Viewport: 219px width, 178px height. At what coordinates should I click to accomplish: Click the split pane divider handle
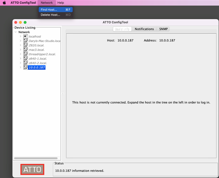(x=63, y=93)
